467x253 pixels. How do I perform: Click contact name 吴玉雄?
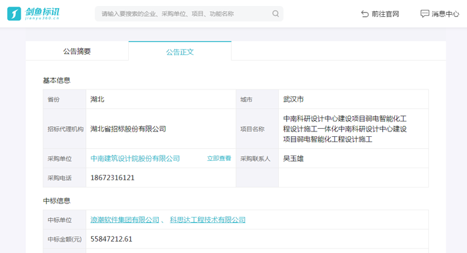[x=294, y=158]
